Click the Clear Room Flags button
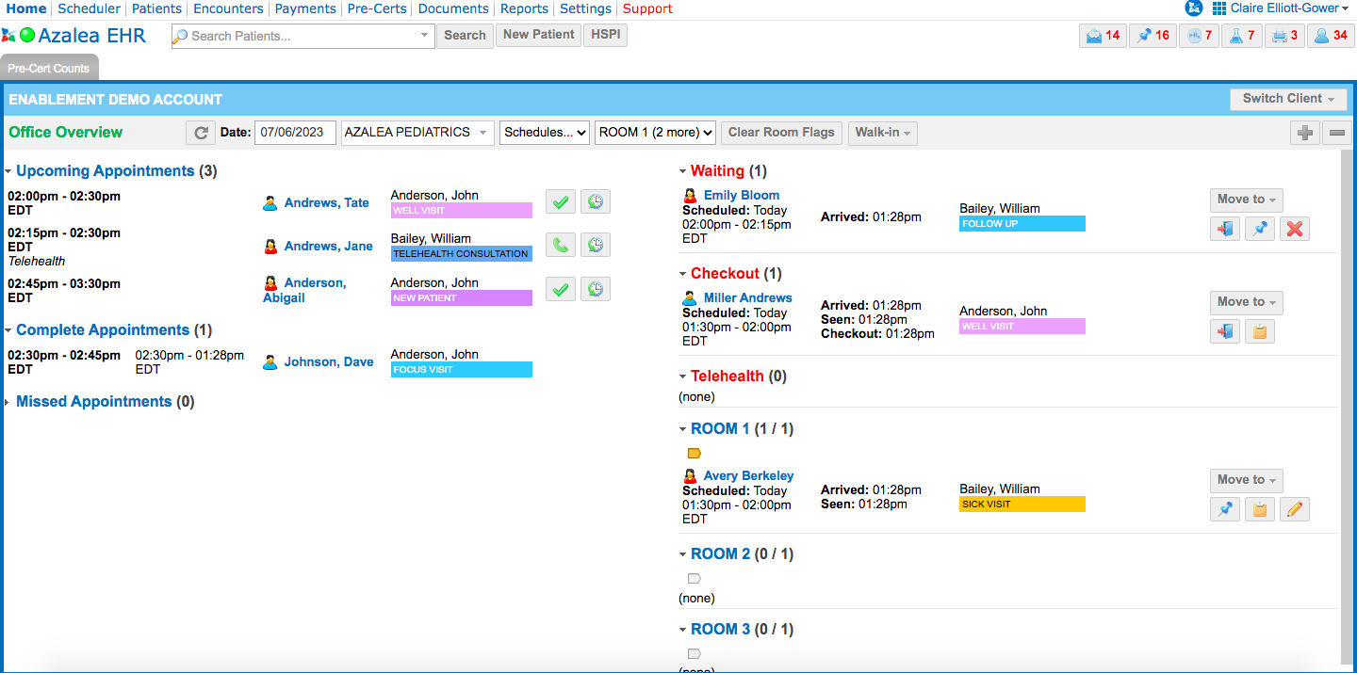 (781, 133)
